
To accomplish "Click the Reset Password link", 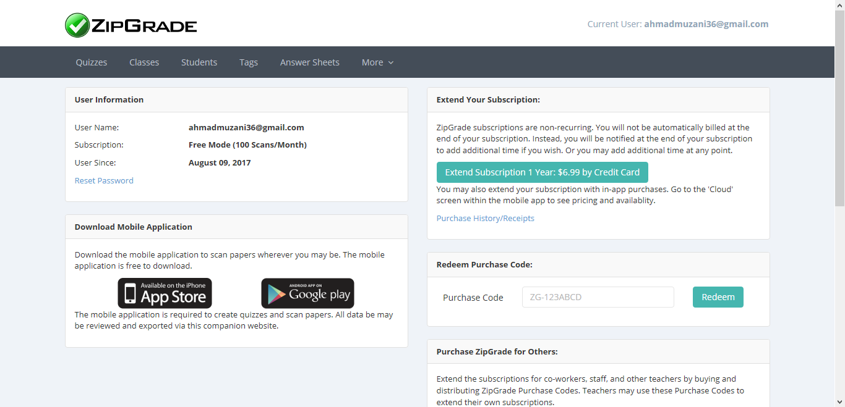I will (x=104, y=180).
